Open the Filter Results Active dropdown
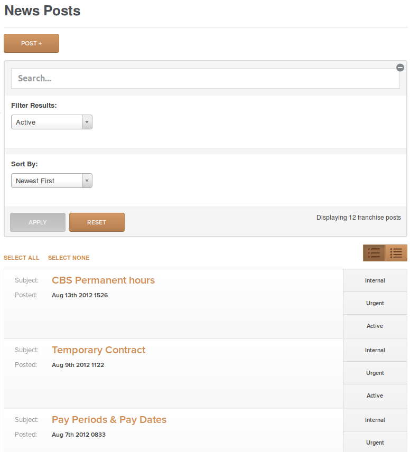This screenshot has height=452, width=410. pos(52,122)
